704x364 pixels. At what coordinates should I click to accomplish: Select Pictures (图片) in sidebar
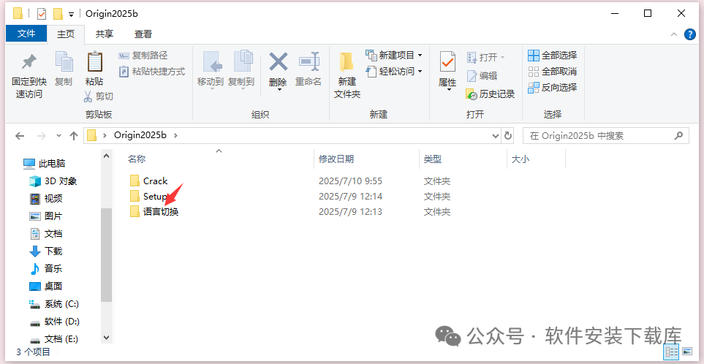(x=46, y=216)
